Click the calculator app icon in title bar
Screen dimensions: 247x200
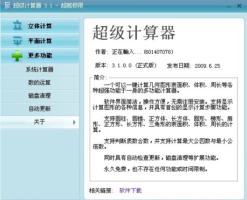(x=7, y=6)
